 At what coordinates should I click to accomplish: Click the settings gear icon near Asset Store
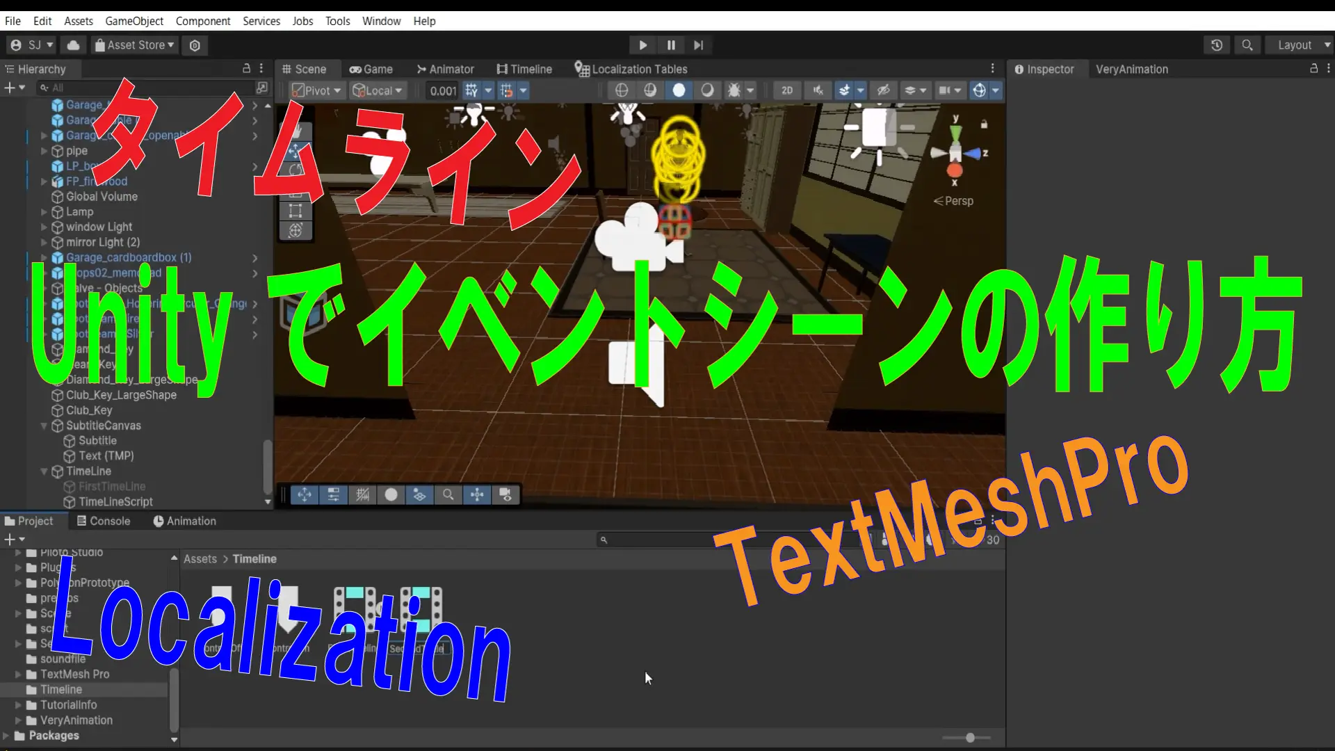(195, 45)
